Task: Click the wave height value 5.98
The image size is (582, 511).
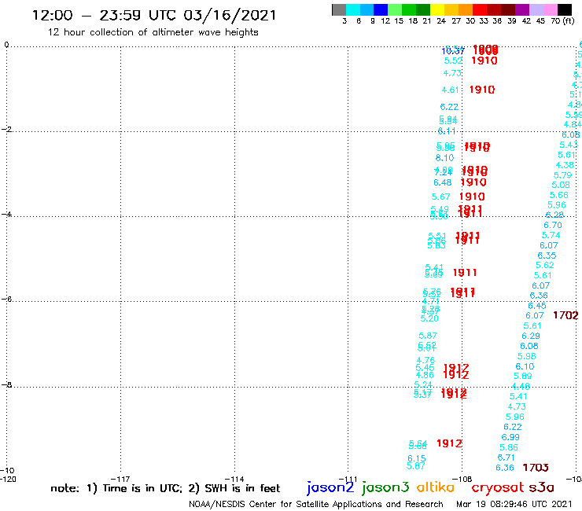Action: (527, 357)
